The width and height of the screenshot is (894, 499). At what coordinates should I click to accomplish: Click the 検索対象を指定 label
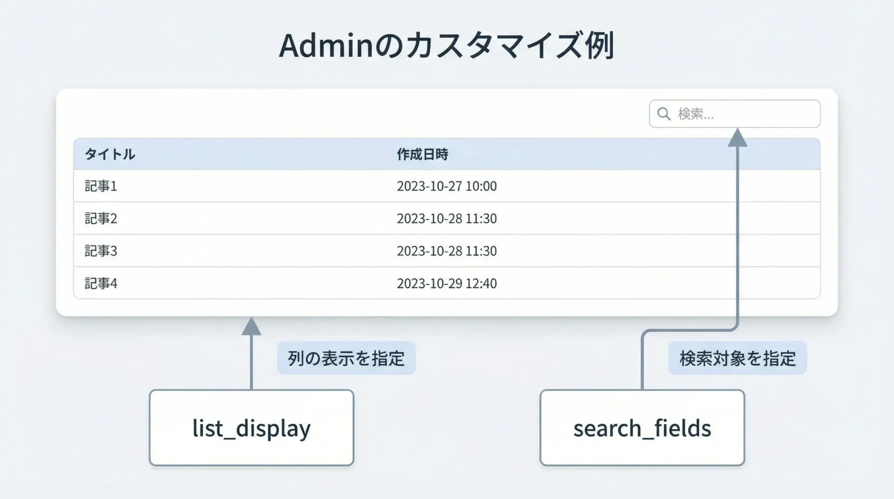tap(738, 358)
